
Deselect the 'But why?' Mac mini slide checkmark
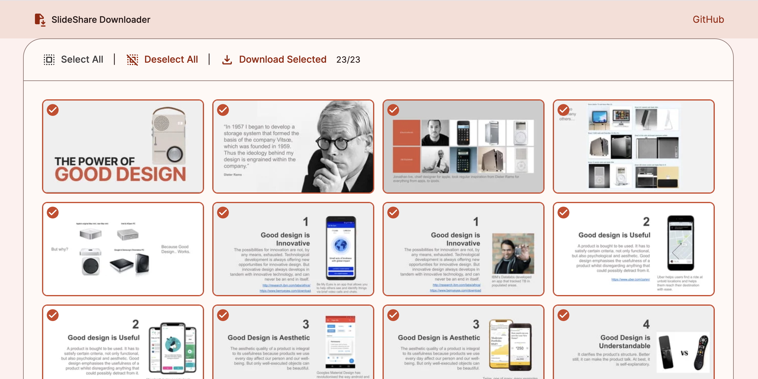[53, 213]
